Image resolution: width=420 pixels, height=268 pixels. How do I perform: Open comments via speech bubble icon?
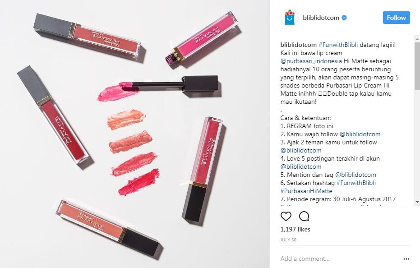304,216
